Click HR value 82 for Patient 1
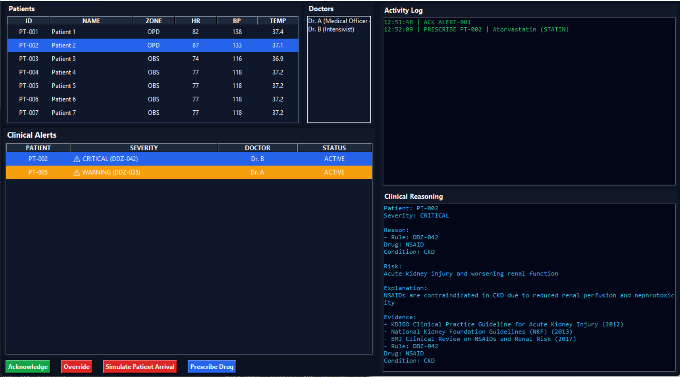This screenshot has width=680, height=377. (x=196, y=32)
